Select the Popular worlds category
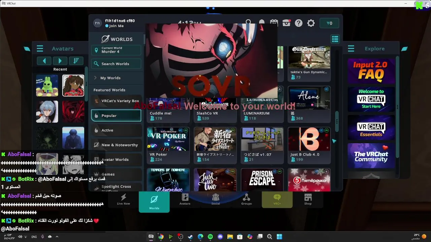The width and height of the screenshot is (431, 242). tap(116, 116)
